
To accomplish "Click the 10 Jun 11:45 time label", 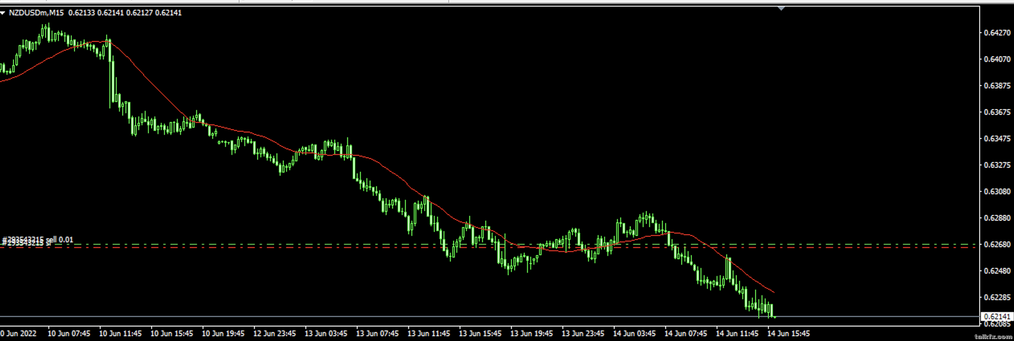I will click(x=121, y=333).
